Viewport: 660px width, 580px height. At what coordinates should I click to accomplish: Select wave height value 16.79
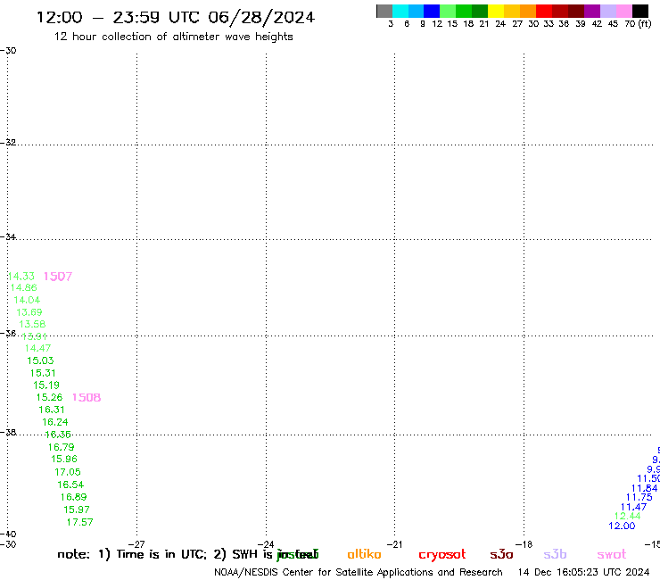click(x=61, y=447)
